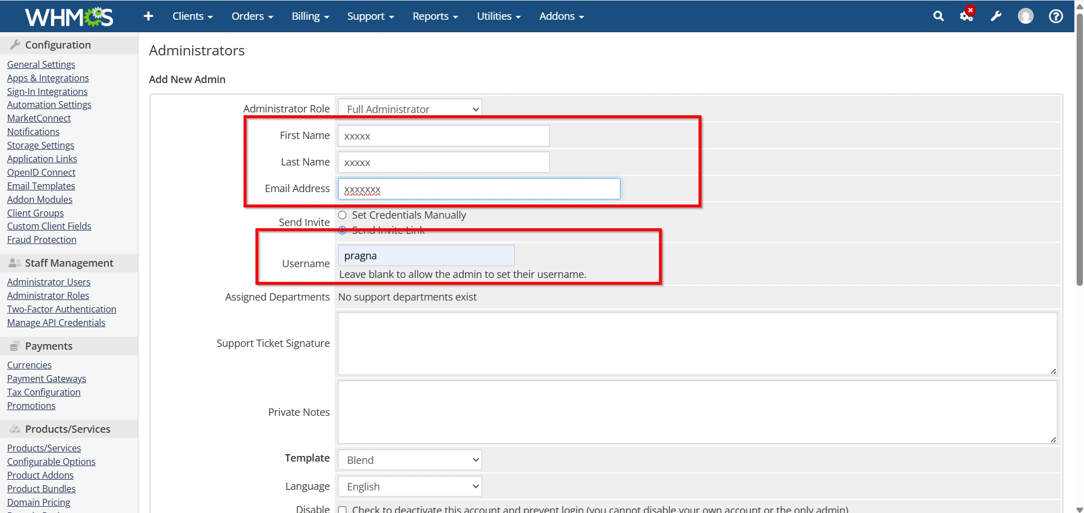The height and width of the screenshot is (513, 1084).
Task: Open Email Templates link
Action: 41,186
